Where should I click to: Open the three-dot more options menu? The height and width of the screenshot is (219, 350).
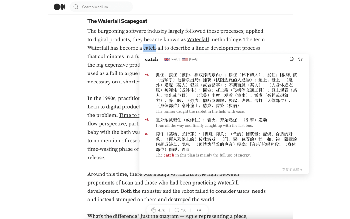point(199,210)
